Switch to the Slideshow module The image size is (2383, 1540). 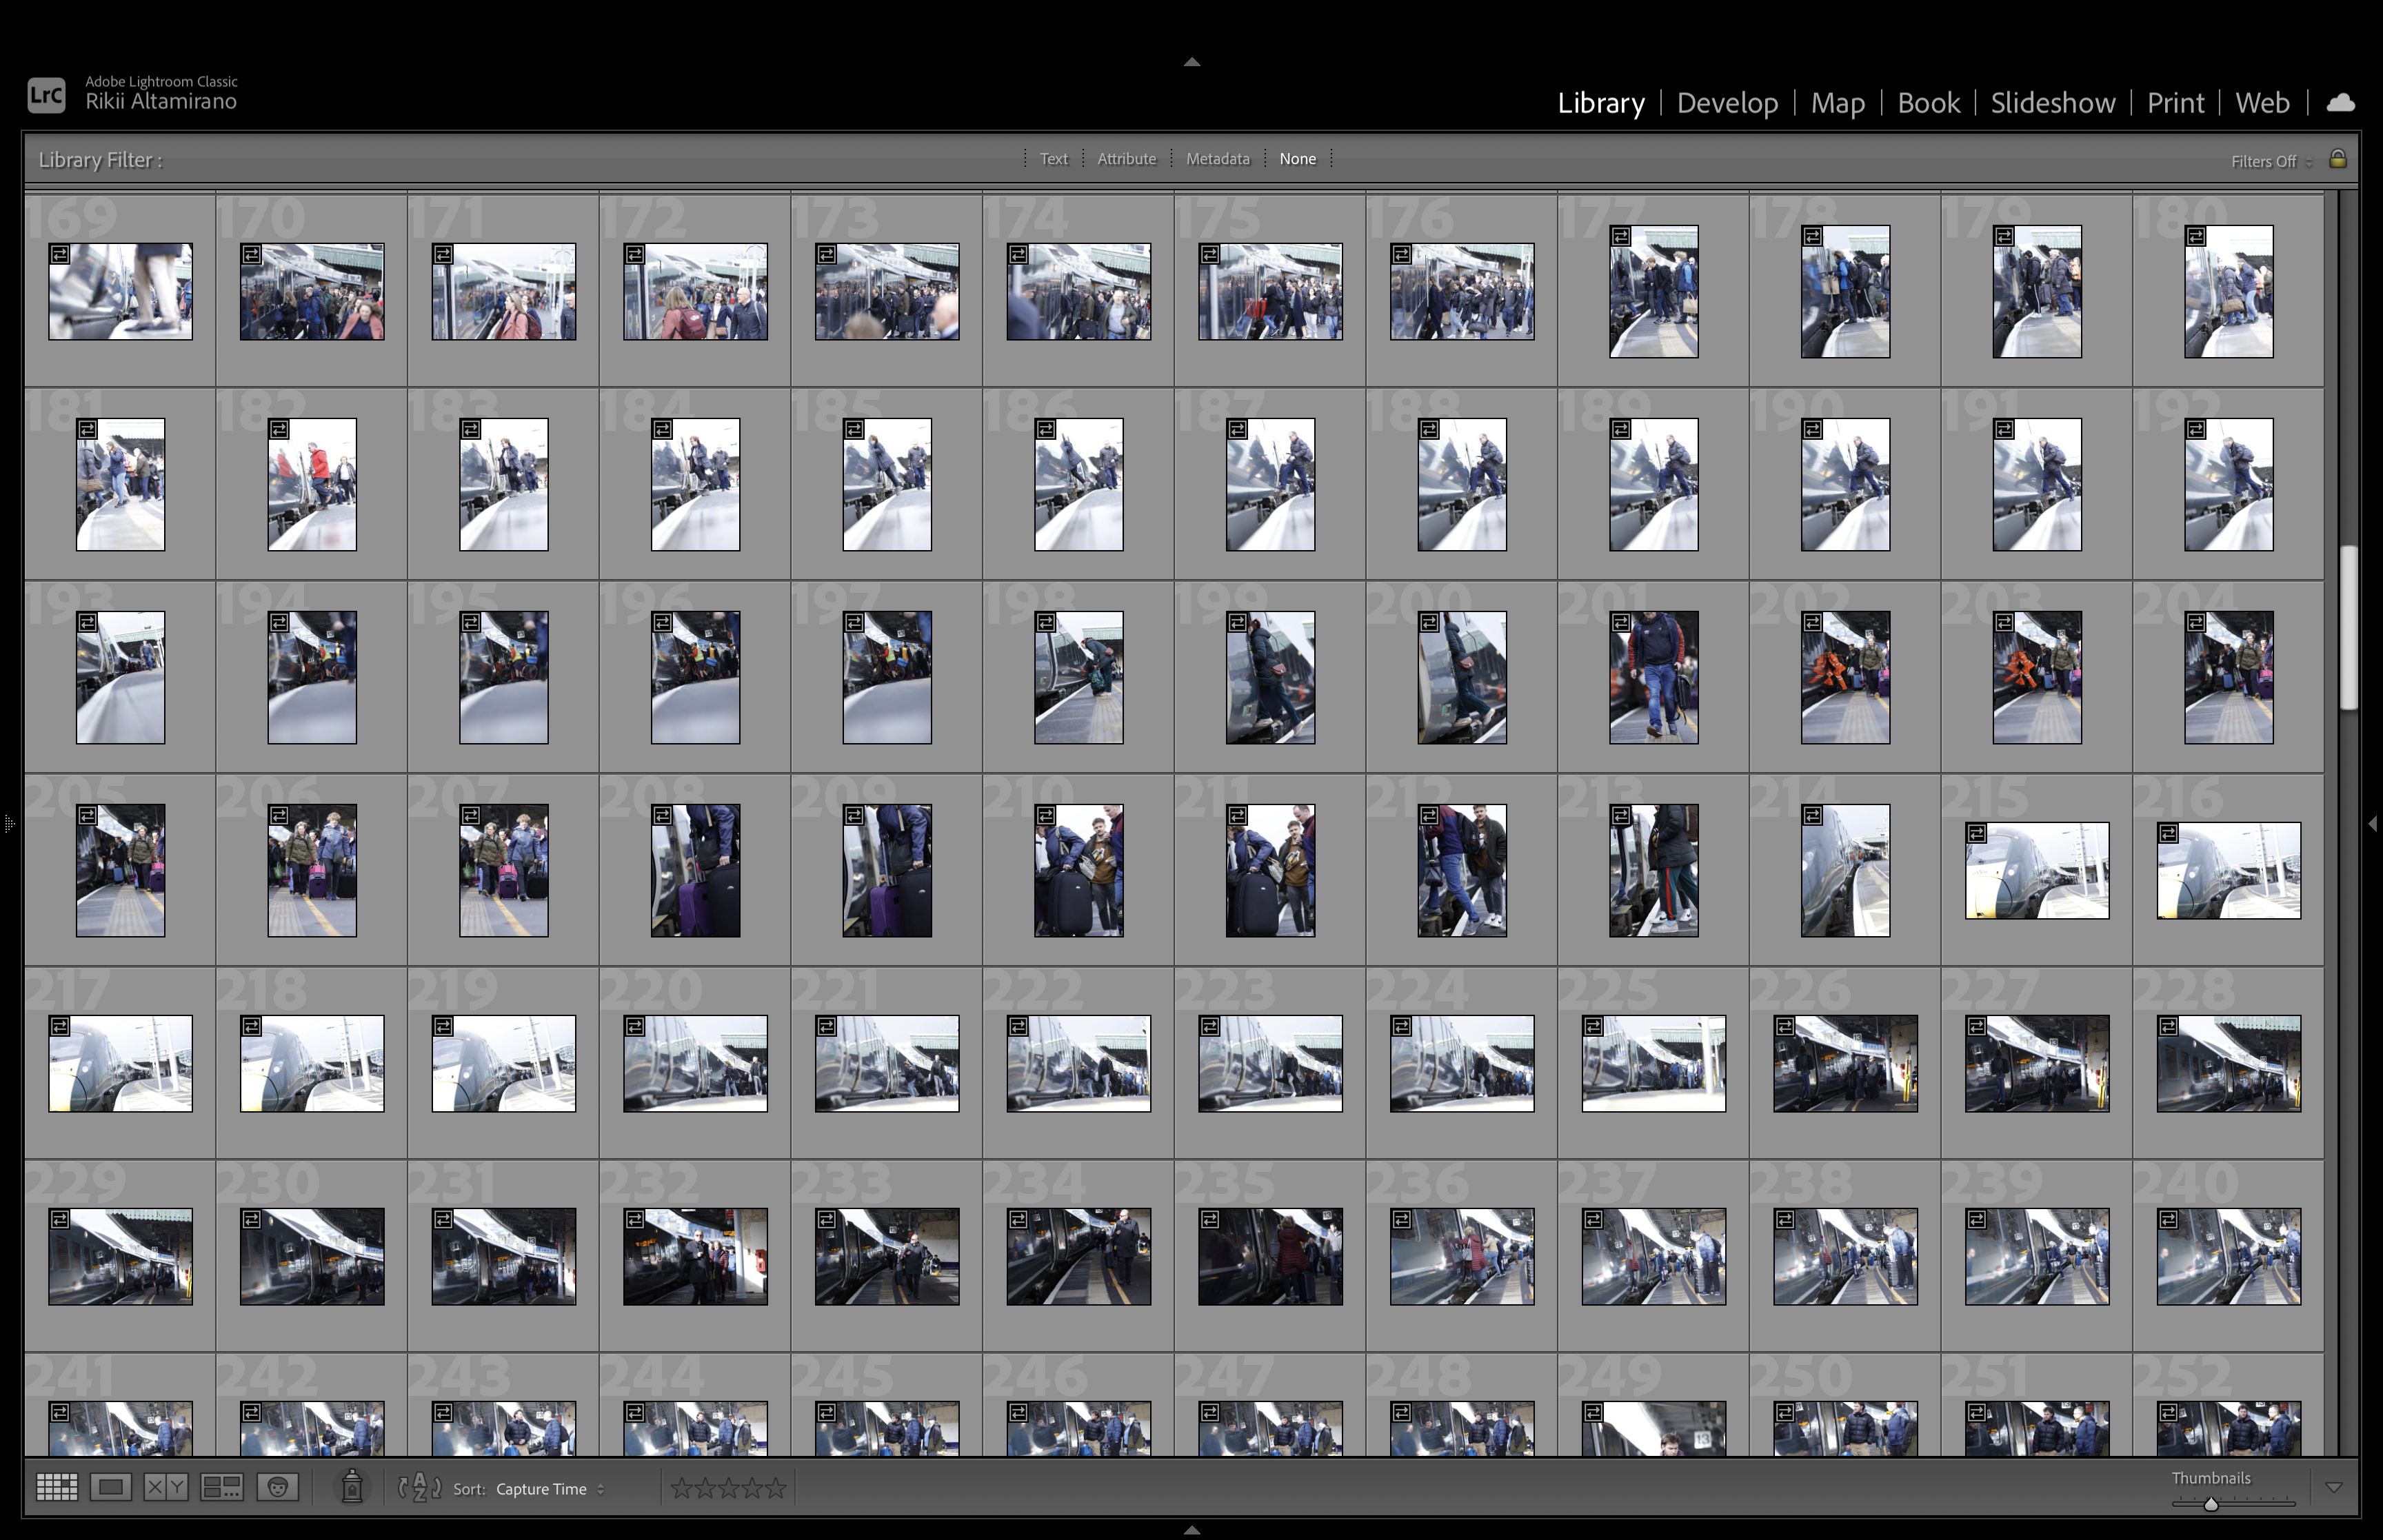(2052, 103)
